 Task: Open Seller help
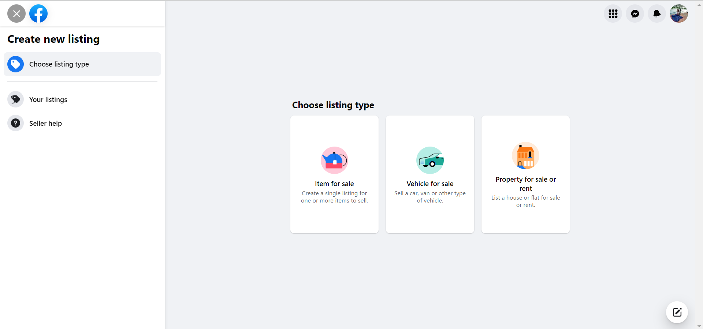(x=45, y=124)
